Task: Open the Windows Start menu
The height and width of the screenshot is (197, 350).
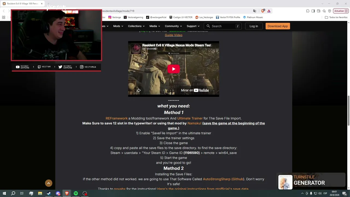Action: coord(4,193)
